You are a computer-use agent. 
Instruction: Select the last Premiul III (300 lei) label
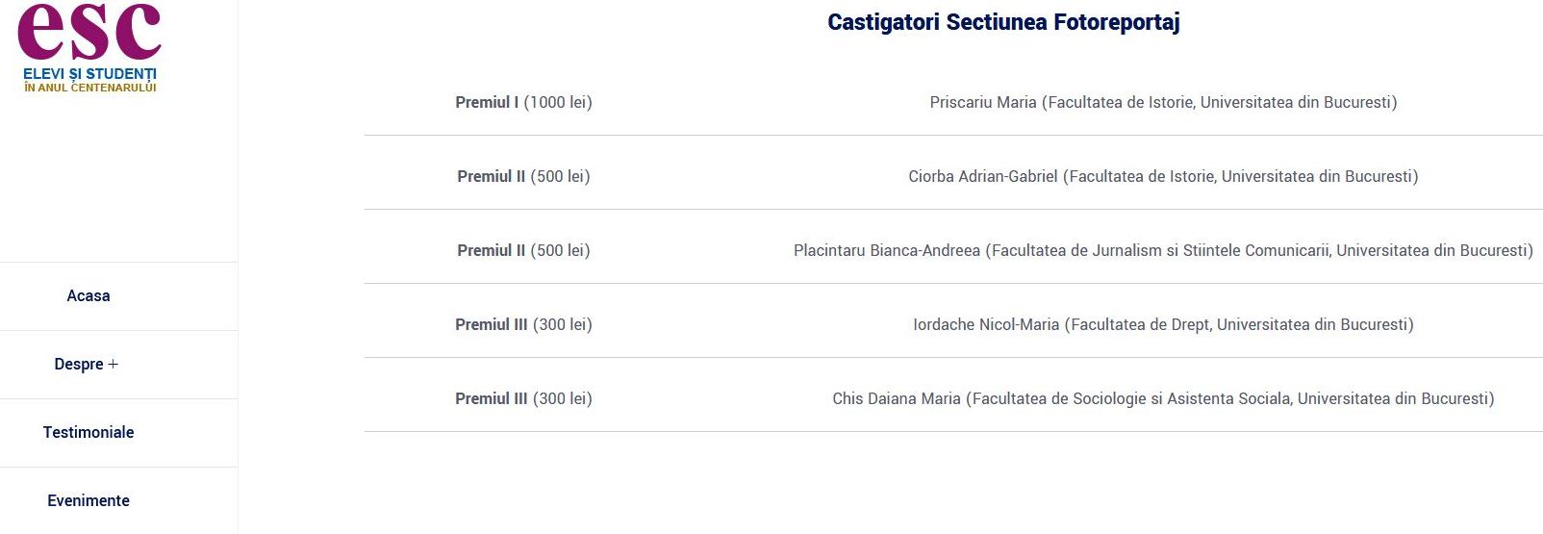click(x=523, y=399)
